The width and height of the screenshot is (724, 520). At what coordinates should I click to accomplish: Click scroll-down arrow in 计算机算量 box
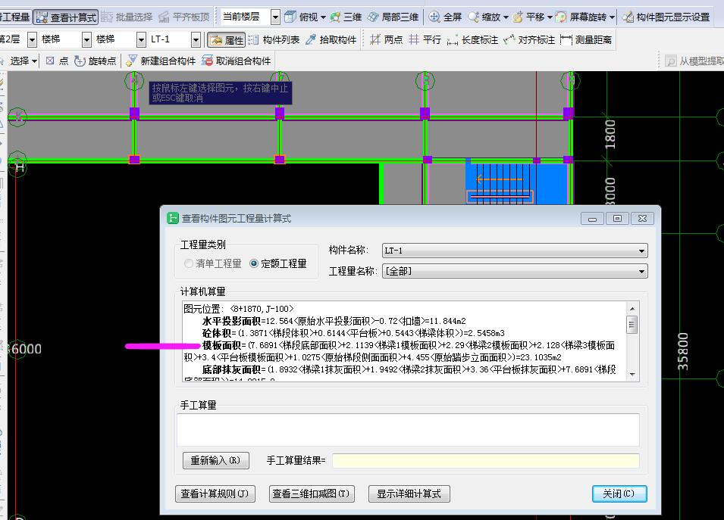(632, 375)
